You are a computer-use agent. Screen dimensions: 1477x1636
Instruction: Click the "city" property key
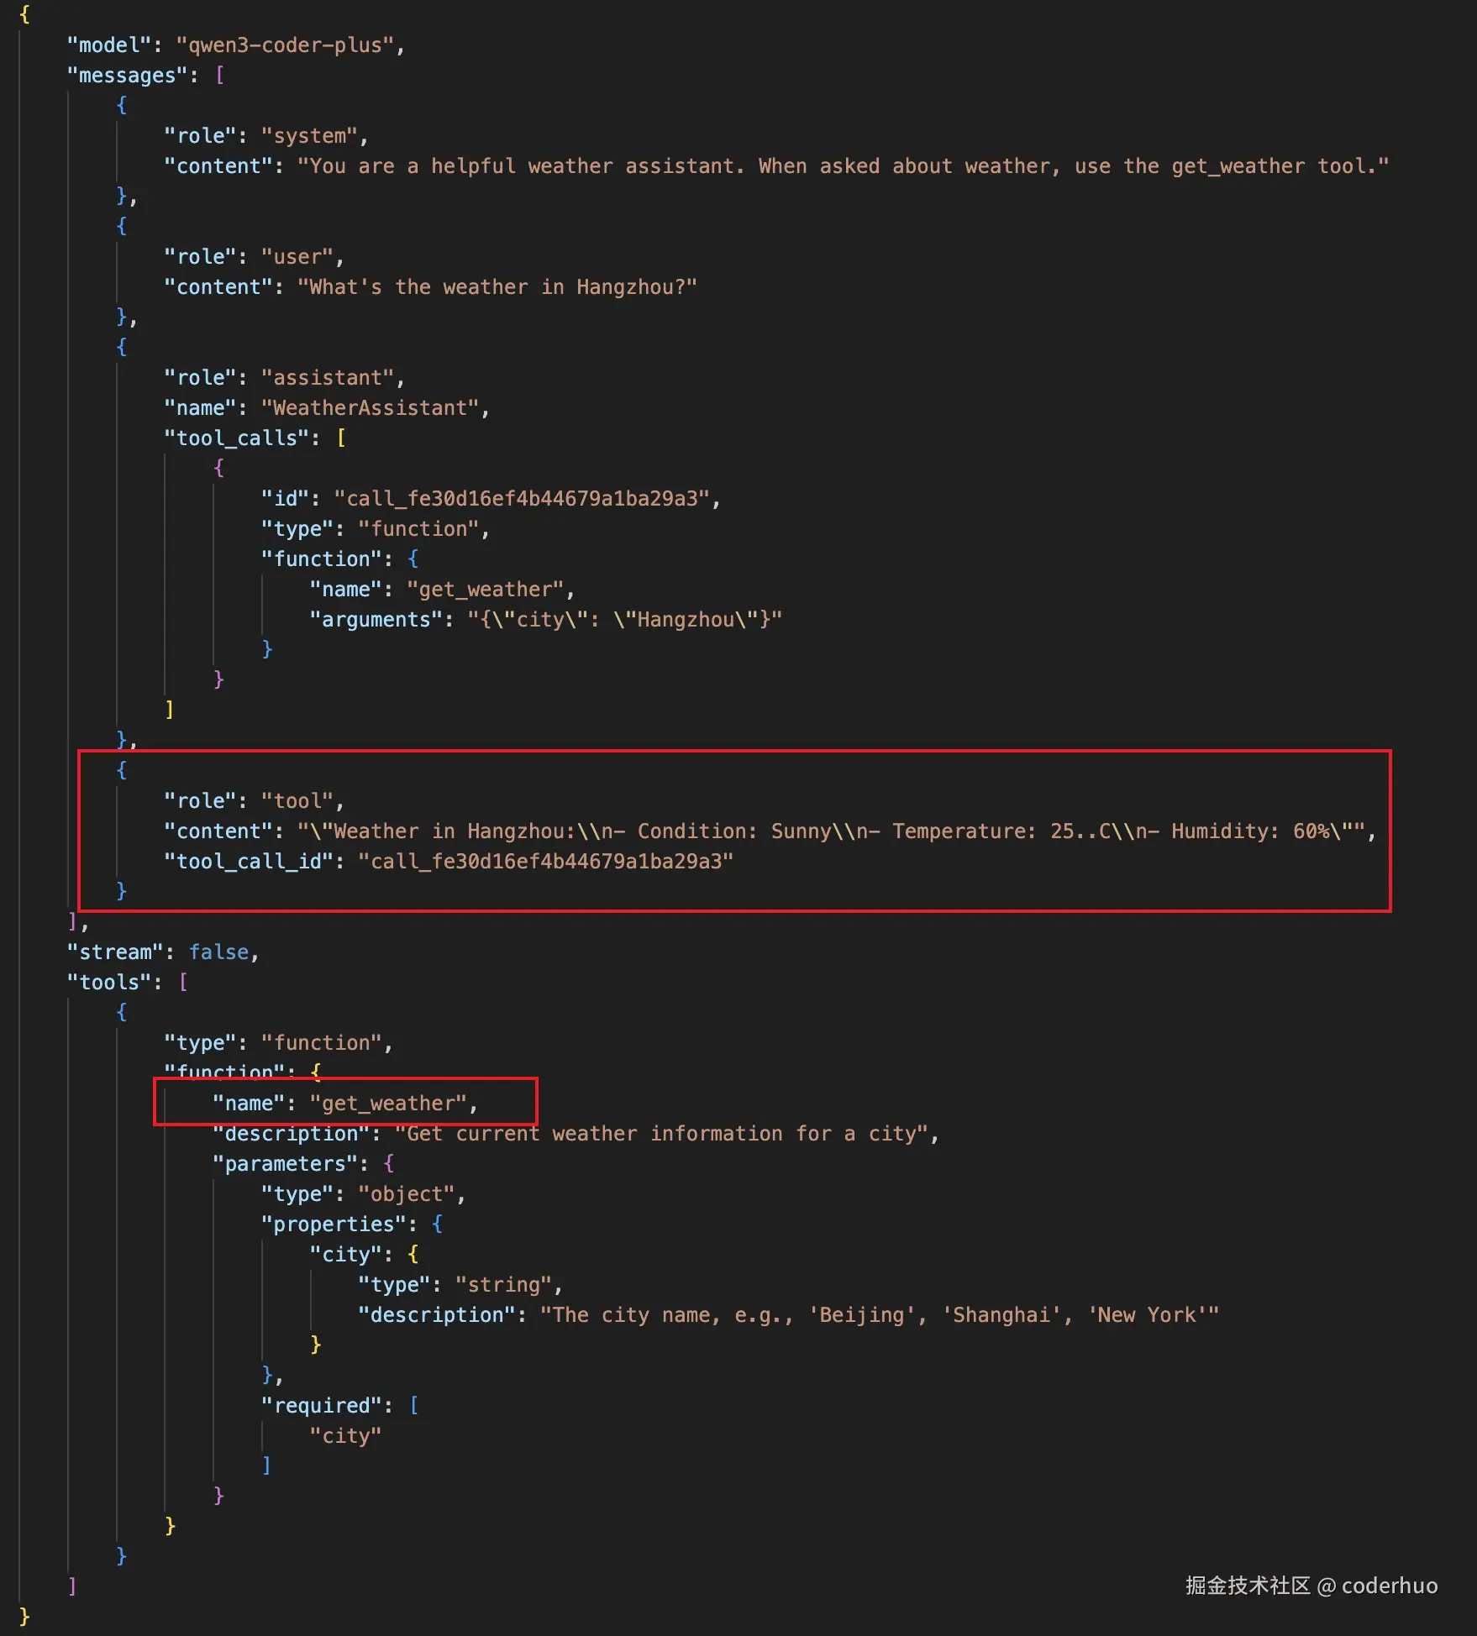[x=346, y=1255]
